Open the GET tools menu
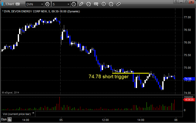The height and width of the screenshot is (123, 196). point(96,4)
